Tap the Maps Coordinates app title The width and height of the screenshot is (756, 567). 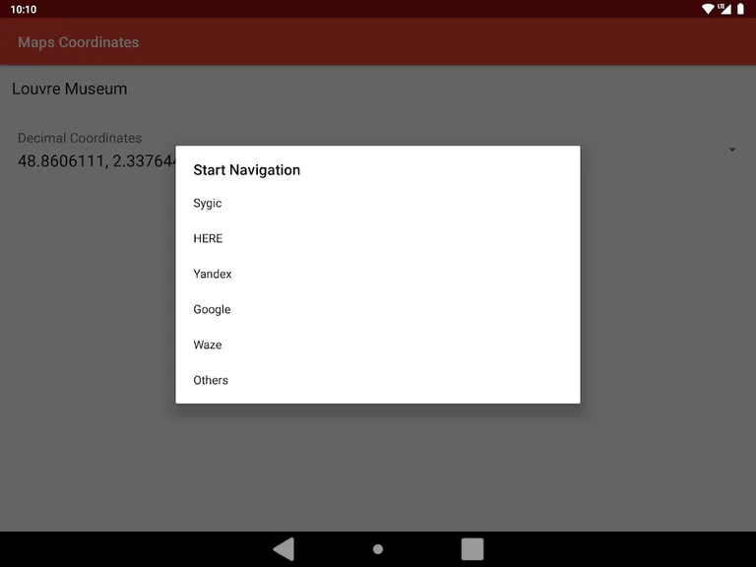[x=79, y=42]
